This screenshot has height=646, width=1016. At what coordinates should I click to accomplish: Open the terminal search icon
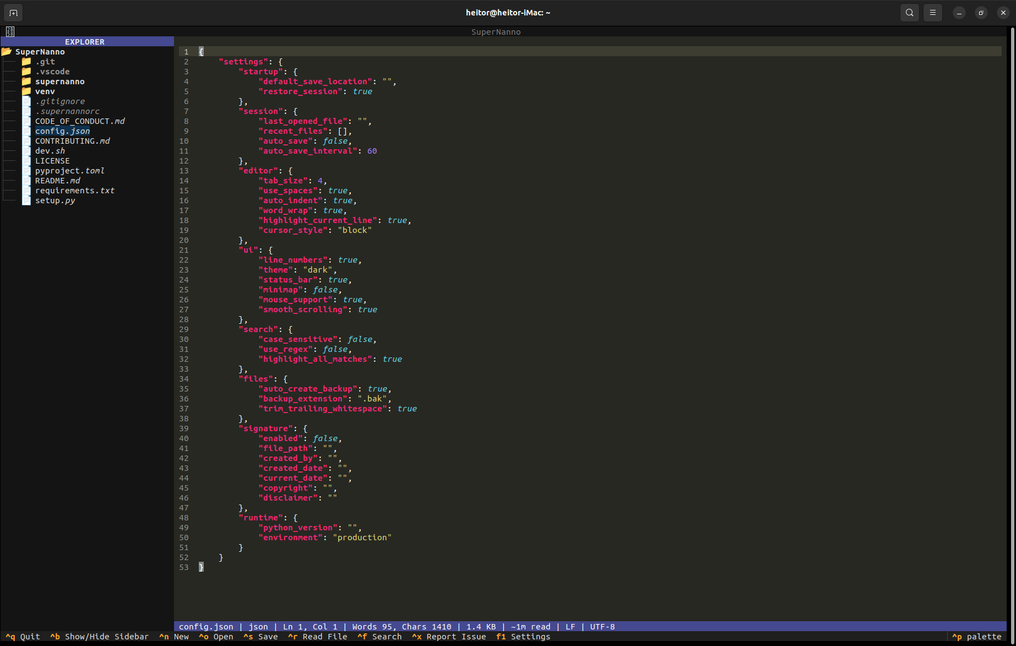tap(910, 13)
